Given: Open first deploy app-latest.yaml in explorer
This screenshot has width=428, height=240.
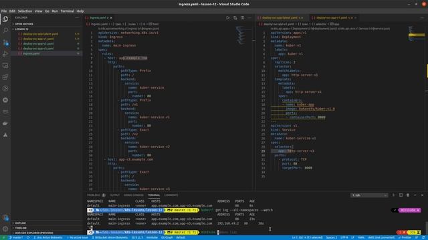Looking at the screenshot, I should tap(46, 34).
